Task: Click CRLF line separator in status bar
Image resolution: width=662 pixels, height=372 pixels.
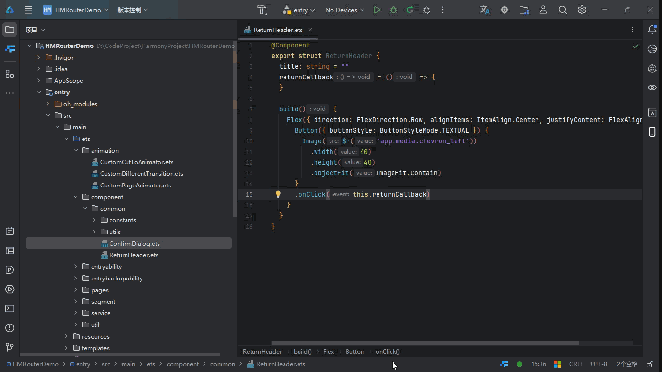Action: [x=576, y=364]
